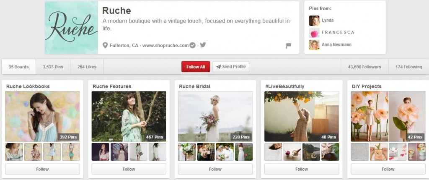Screen dimensions: 429x180
Task: Open the #LiveBeautifully board title
Action: (285, 86)
